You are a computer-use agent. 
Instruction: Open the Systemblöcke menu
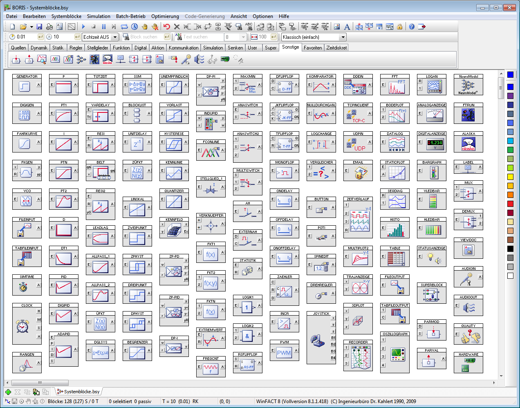(x=66, y=16)
